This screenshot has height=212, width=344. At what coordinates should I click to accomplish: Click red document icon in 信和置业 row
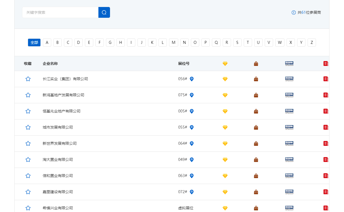click(326, 176)
